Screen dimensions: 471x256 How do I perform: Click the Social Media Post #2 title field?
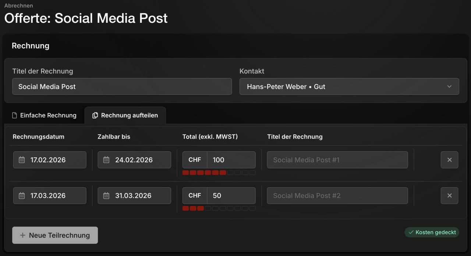pyautogui.click(x=337, y=196)
